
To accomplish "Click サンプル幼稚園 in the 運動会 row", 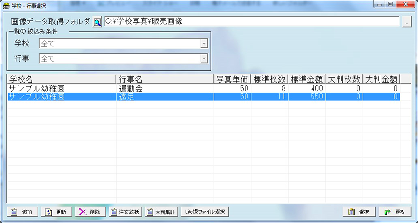I will click(37, 88).
